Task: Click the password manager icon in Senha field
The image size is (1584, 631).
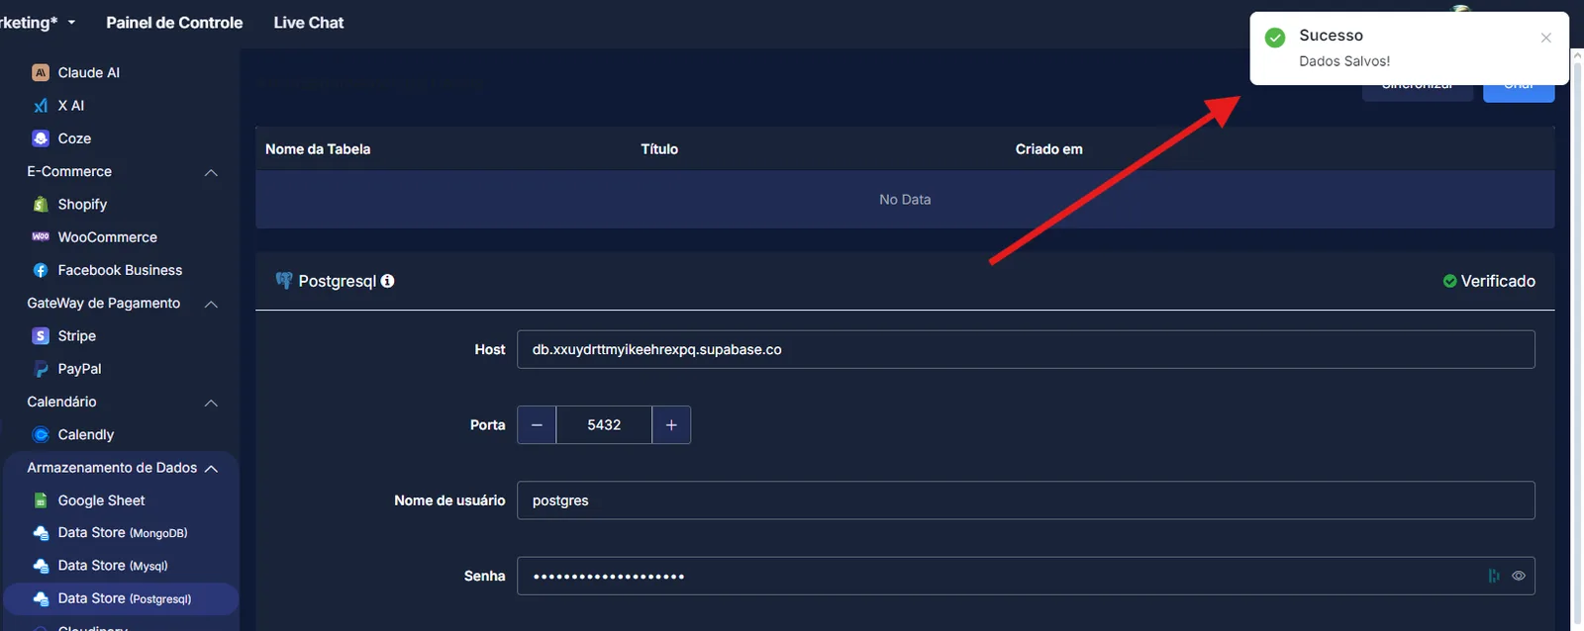Action: 1494,576
